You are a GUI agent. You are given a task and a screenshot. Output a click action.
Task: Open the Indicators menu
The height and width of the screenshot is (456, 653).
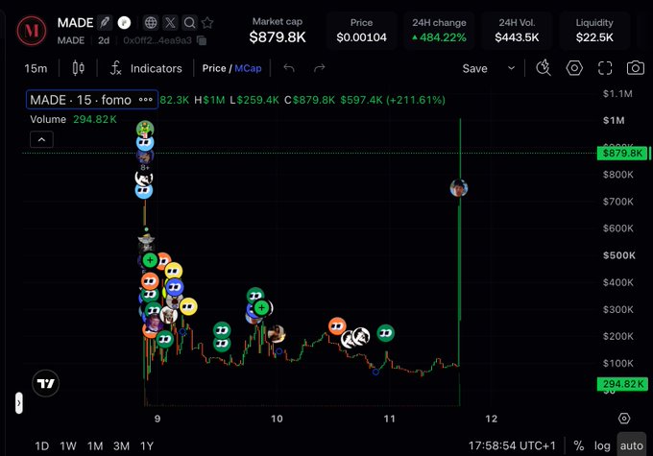(146, 68)
